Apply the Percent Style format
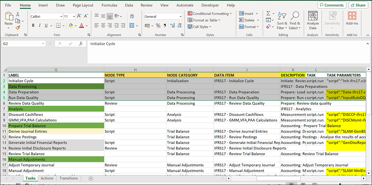372x185 pixels. click(158, 26)
